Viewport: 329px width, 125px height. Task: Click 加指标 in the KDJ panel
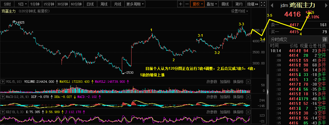pos(225,112)
